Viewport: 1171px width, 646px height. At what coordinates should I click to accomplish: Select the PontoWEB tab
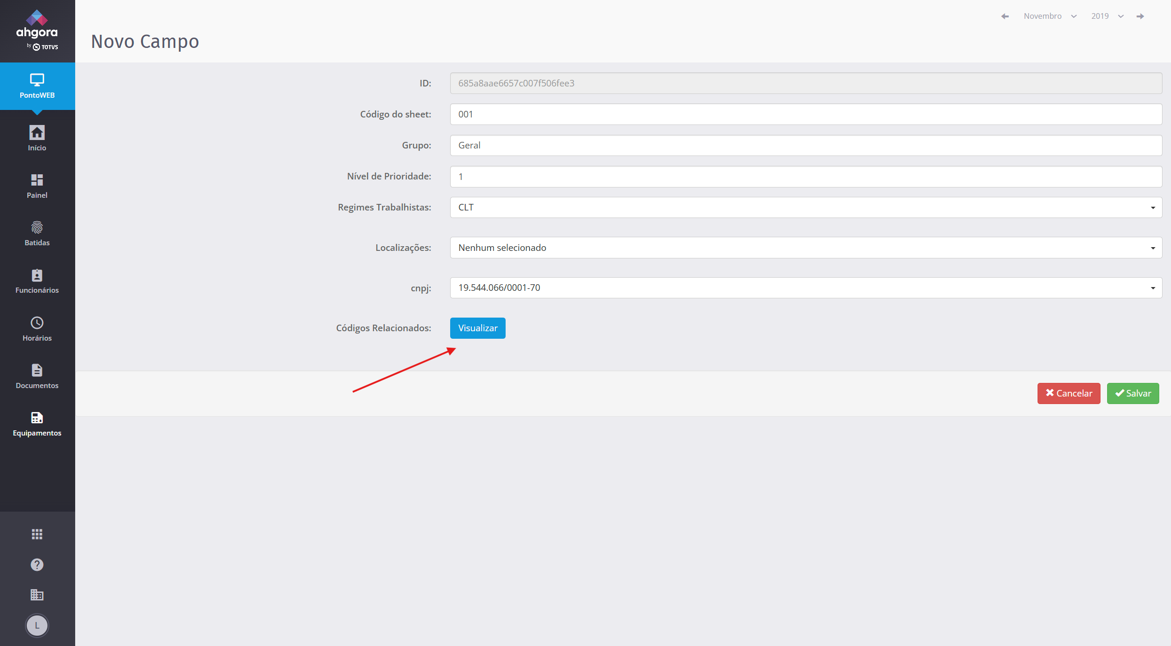(37, 86)
